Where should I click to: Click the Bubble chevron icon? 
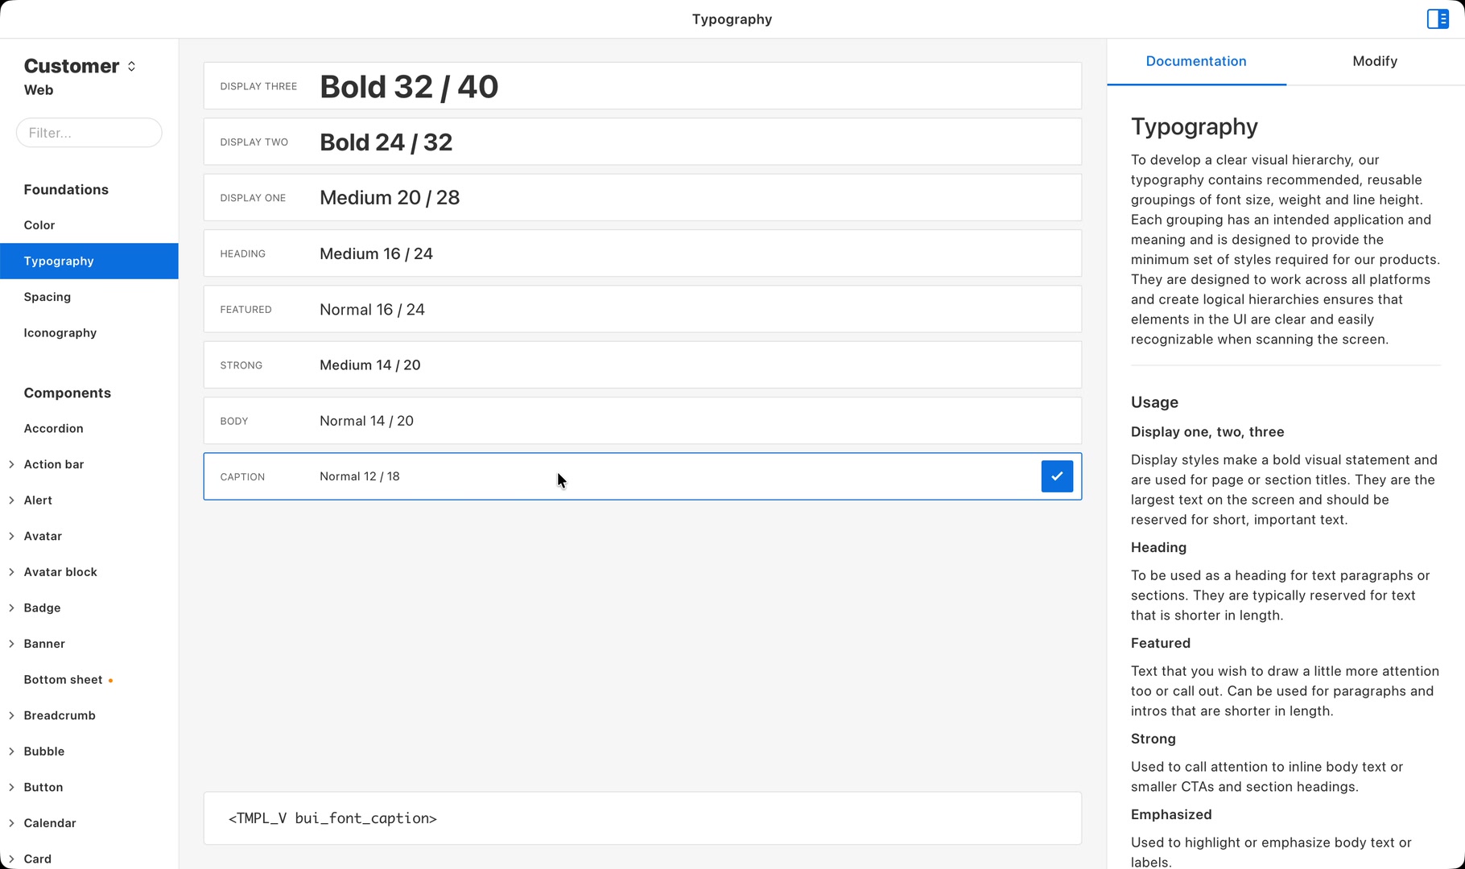(11, 752)
